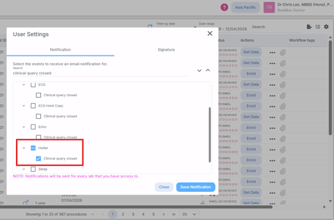Click paperclip attachment in topmost procedures row
334x220 pixels.
282,52
